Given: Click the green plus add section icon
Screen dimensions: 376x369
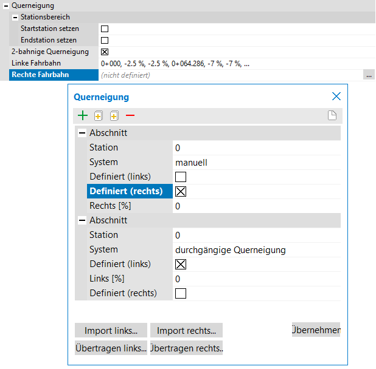Looking at the screenshot, I should pos(82,116).
